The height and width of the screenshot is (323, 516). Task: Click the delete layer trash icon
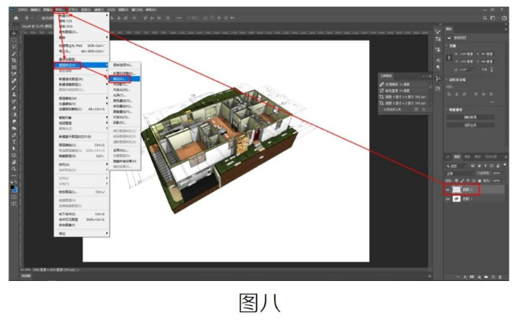tap(500, 277)
